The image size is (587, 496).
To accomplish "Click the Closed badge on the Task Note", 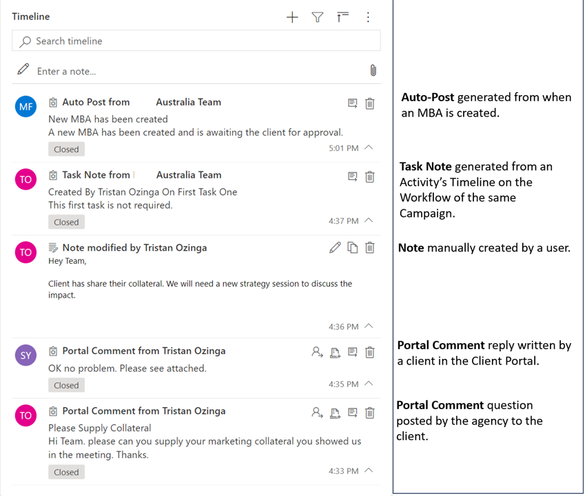I will click(66, 222).
